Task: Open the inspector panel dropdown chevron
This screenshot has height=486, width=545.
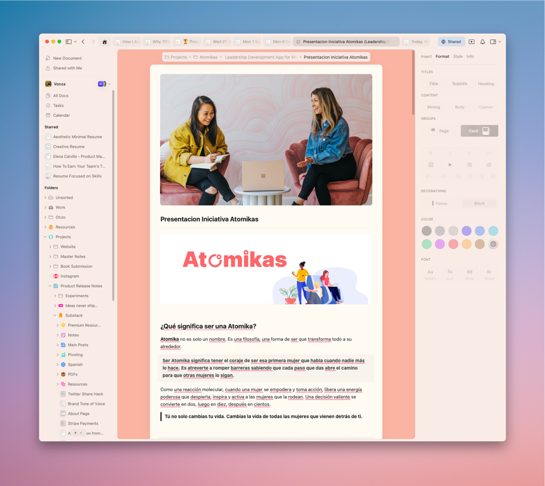Action: coord(500,42)
